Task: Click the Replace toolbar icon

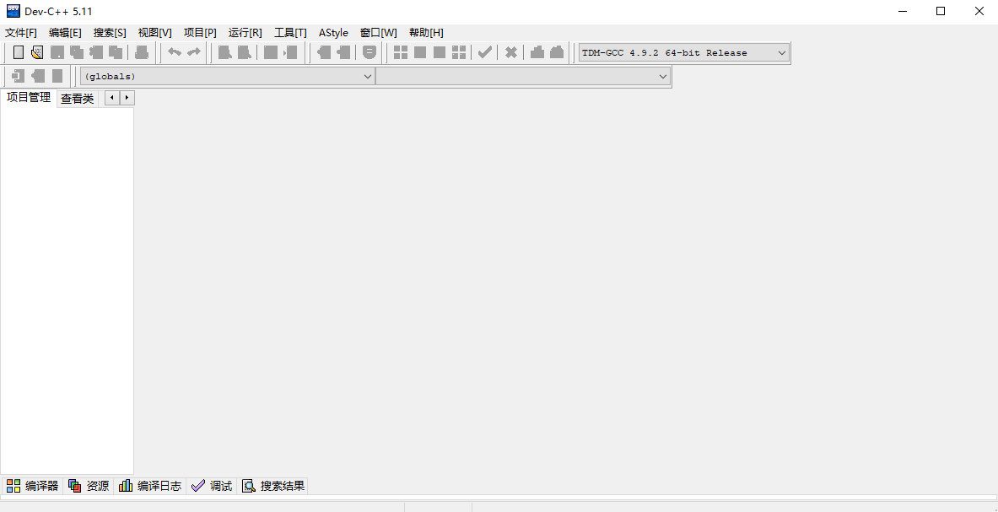Action: pyautogui.click(x=245, y=52)
